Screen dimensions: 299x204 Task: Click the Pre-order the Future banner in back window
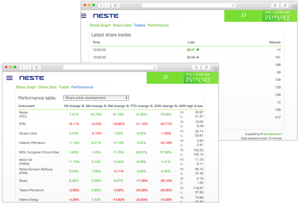(280, 16)
